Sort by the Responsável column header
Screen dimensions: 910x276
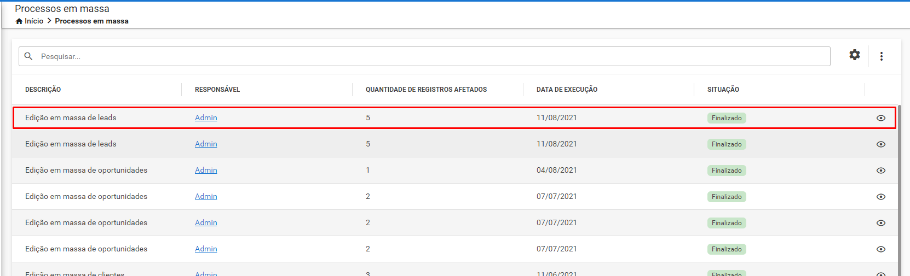pos(217,90)
